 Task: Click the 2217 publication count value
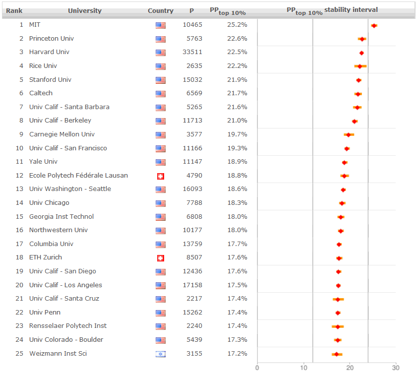click(194, 298)
